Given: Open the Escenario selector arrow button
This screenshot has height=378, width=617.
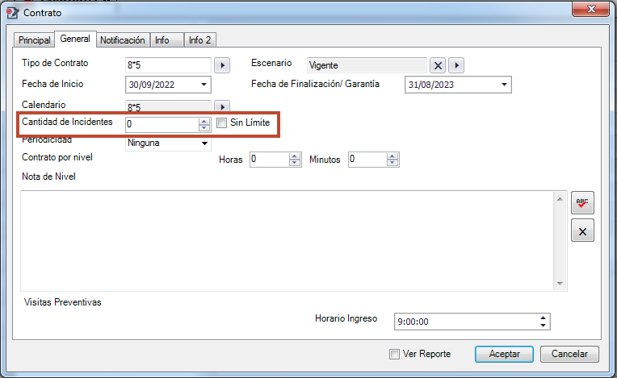Looking at the screenshot, I should coord(456,65).
